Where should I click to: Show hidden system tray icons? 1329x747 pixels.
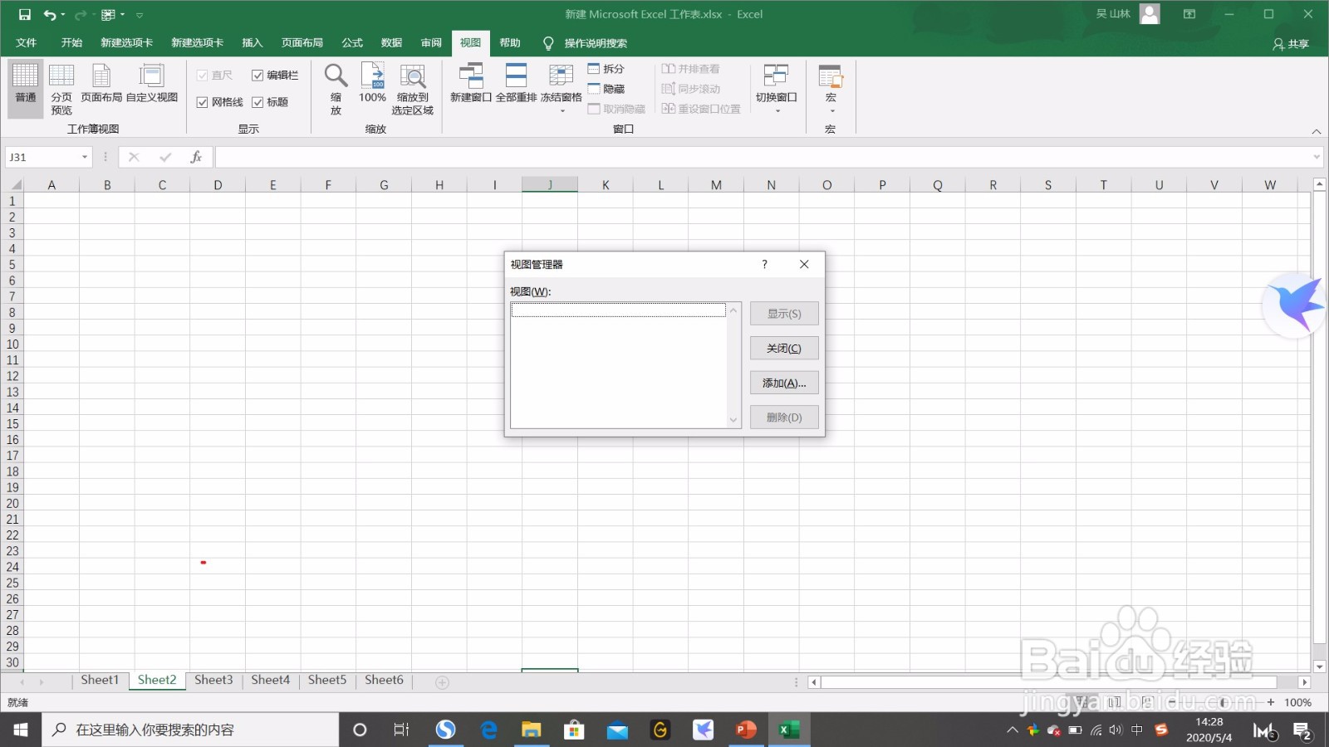(x=1012, y=730)
